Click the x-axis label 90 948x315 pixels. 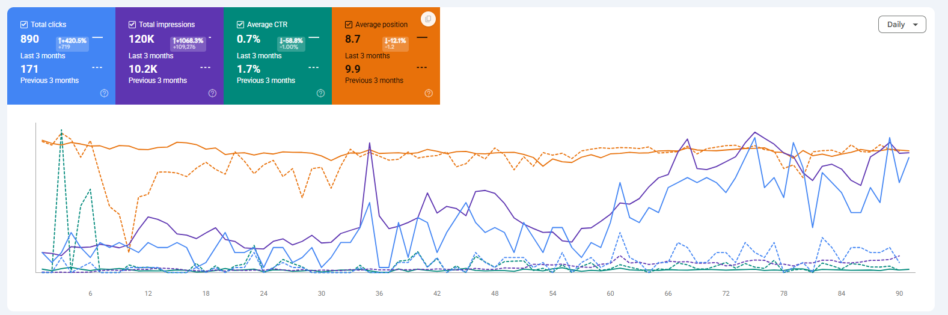click(x=899, y=293)
